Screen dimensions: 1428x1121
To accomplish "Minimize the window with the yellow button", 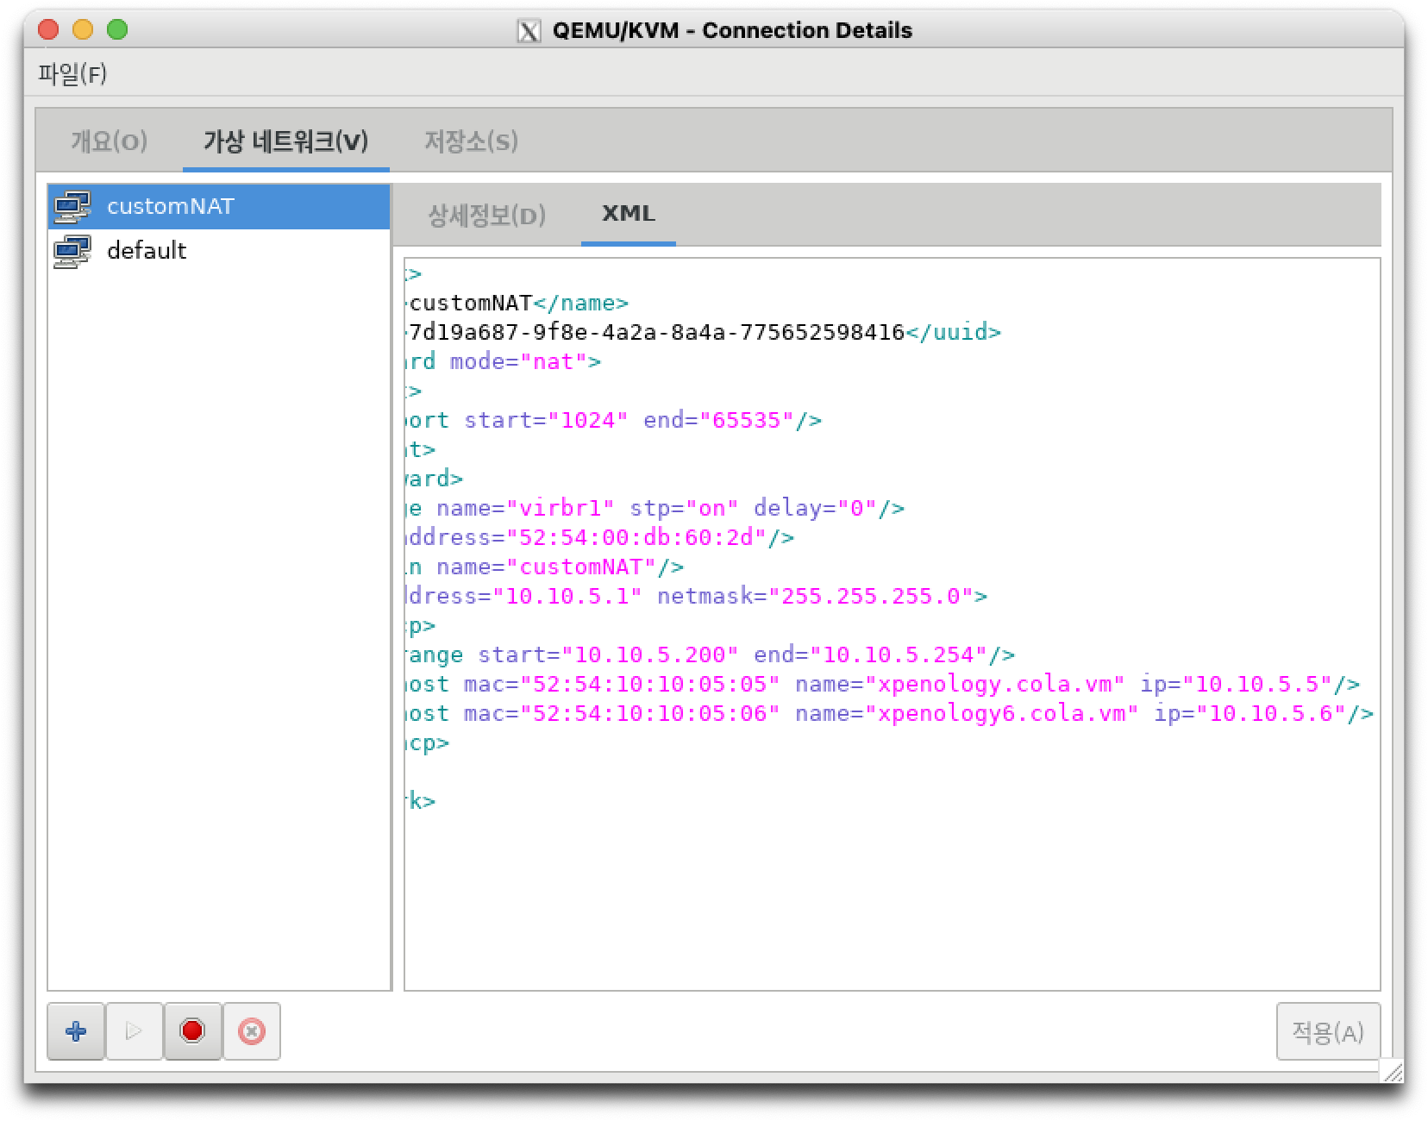I will 83,30.
